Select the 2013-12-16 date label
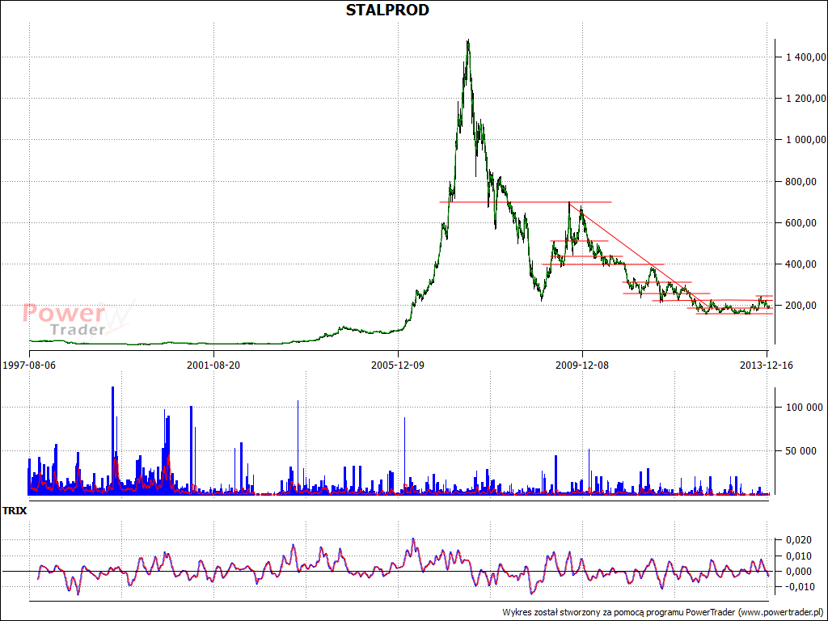Image resolution: width=828 pixels, height=621 pixels. pyautogui.click(x=767, y=365)
